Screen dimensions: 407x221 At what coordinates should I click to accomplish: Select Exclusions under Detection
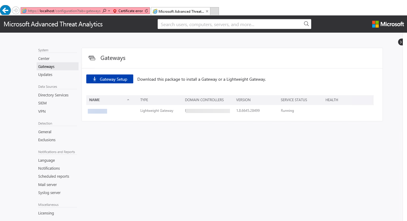pos(47,140)
